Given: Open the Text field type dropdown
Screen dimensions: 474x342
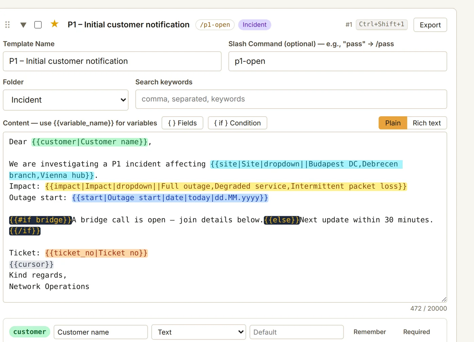Looking at the screenshot, I should pos(198,332).
